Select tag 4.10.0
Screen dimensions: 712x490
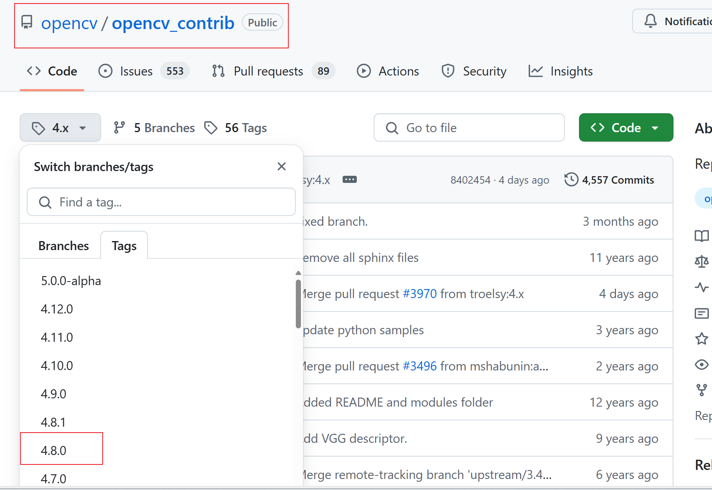[57, 366]
